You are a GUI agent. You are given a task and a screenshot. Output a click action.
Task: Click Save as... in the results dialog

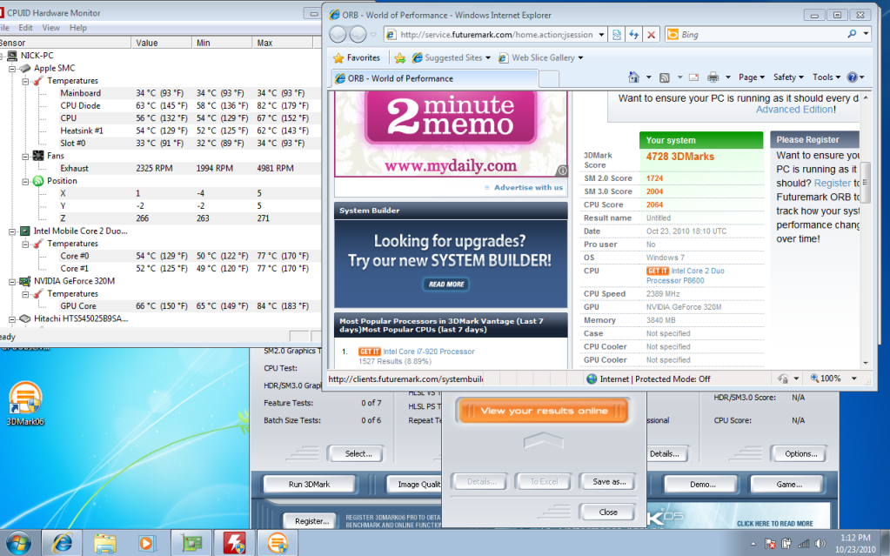pyautogui.click(x=609, y=481)
